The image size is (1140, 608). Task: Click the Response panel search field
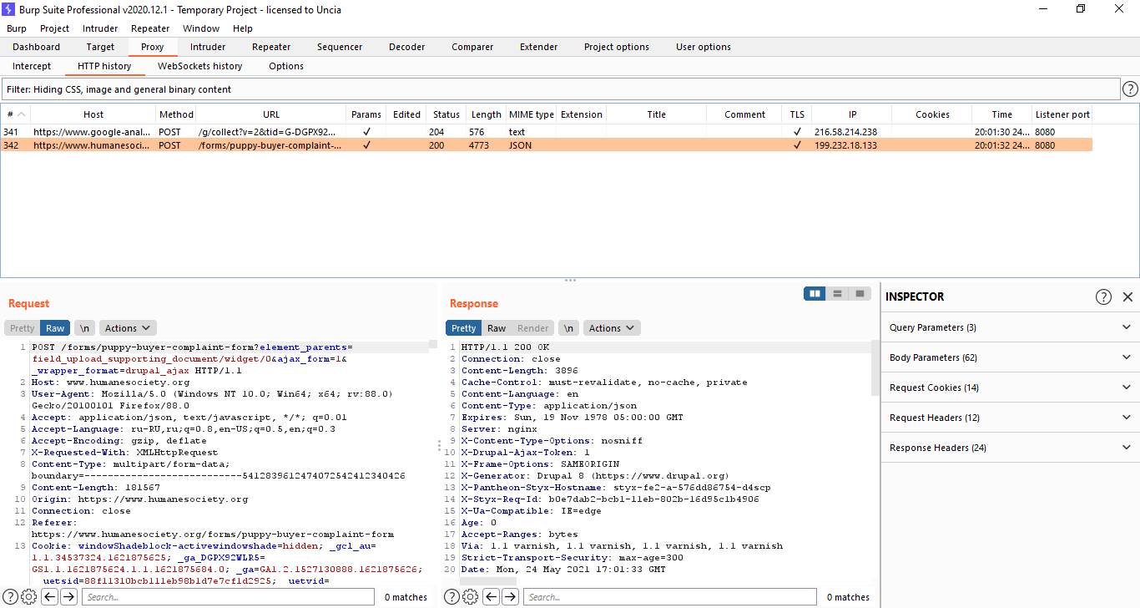click(x=670, y=596)
